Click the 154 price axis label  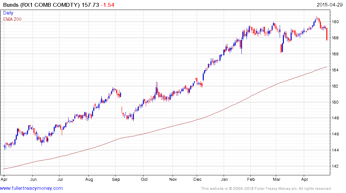click(335, 70)
